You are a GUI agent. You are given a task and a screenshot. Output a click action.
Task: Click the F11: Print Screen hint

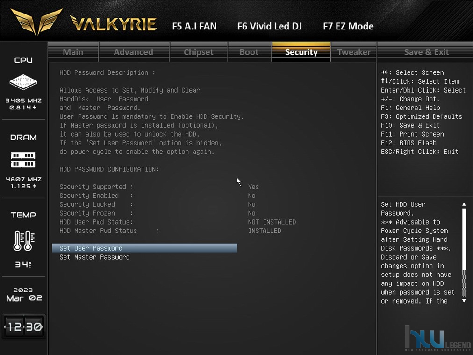(x=412, y=134)
